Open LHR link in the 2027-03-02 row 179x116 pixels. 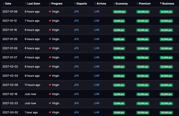(97, 112)
